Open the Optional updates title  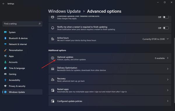coord(65,57)
